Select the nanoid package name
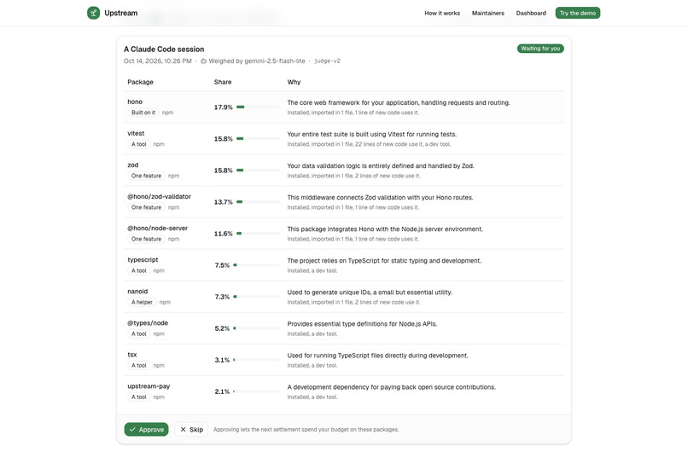Image resolution: width=688 pixels, height=458 pixels. click(137, 291)
